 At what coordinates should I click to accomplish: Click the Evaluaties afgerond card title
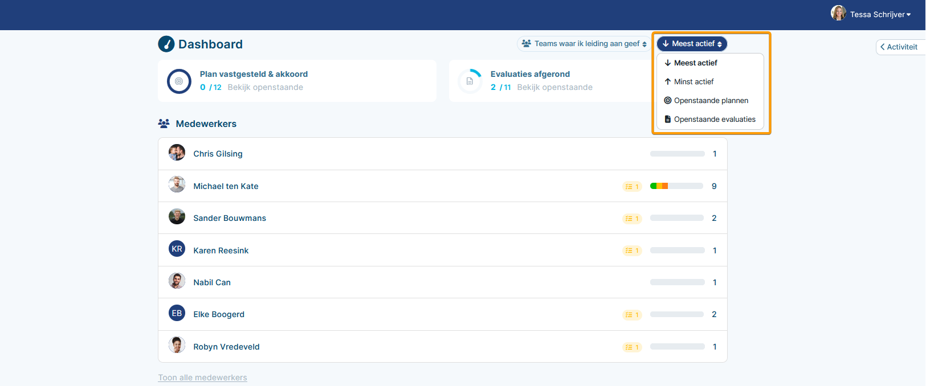point(530,74)
